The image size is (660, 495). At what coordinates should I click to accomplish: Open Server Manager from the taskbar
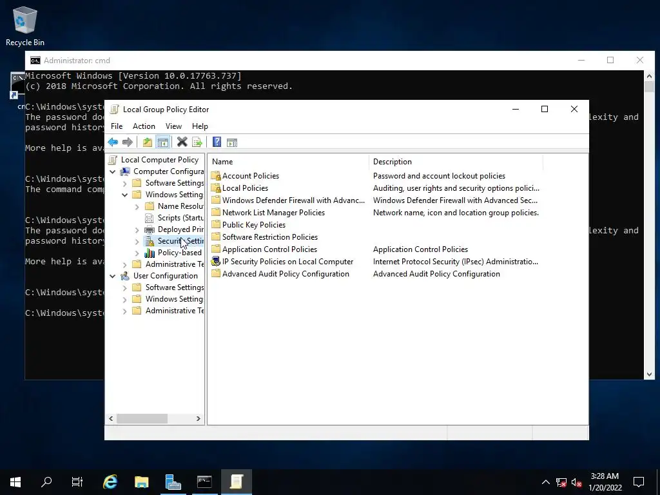pyautogui.click(x=173, y=481)
